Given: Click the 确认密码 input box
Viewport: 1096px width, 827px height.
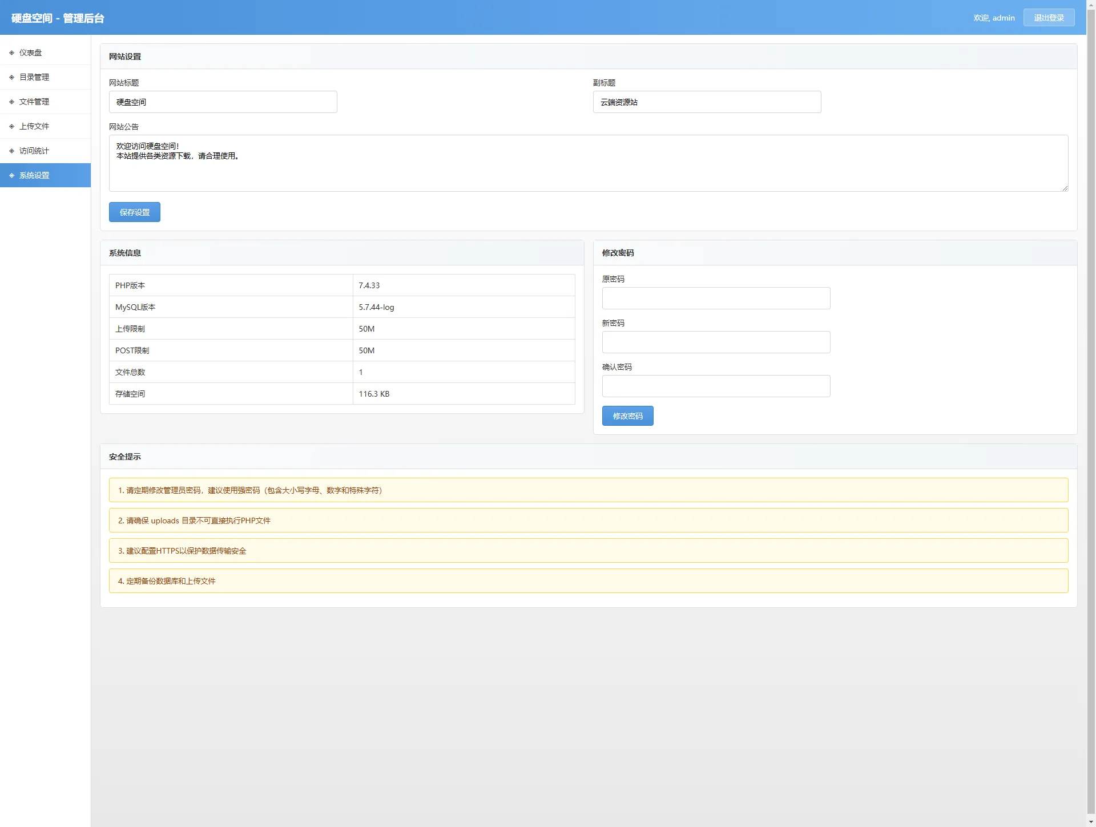Looking at the screenshot, I should pos(715,386).
